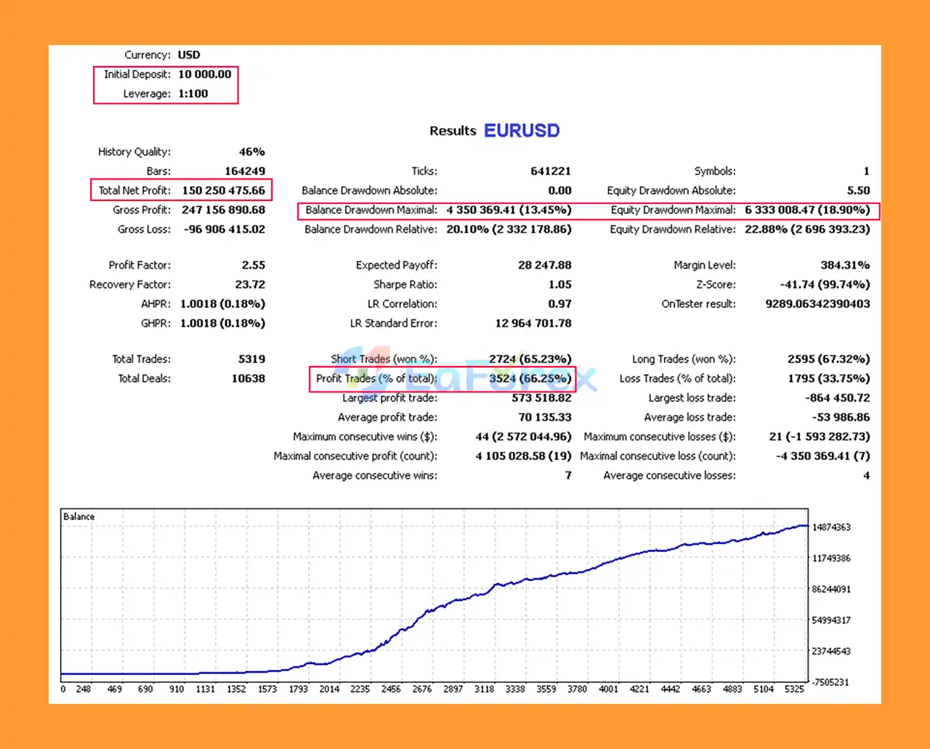Click the 2676 x-axis tick label
Screen dimensions: 930x749
point(421,689)
